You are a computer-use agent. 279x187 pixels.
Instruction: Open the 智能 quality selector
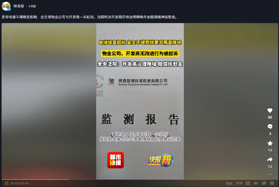point(229,183)
